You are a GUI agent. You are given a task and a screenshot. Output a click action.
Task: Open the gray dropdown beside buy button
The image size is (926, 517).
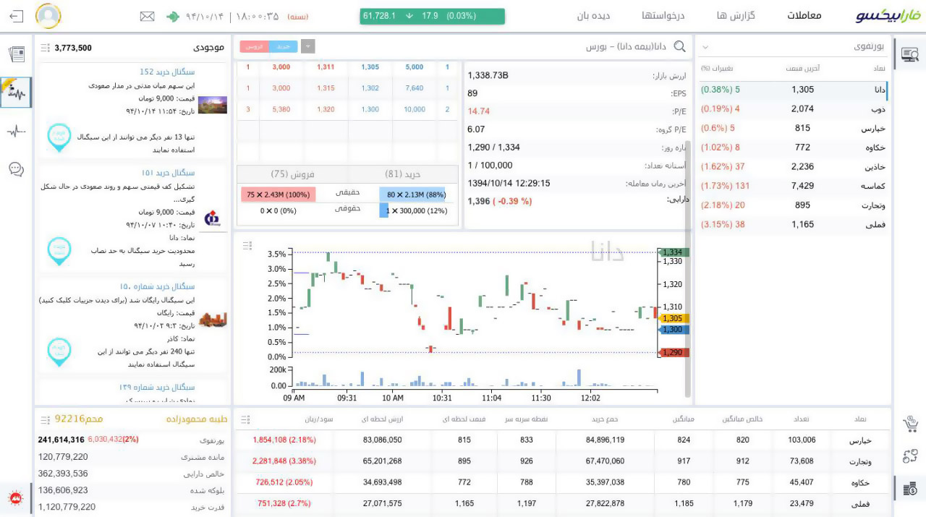307,46
